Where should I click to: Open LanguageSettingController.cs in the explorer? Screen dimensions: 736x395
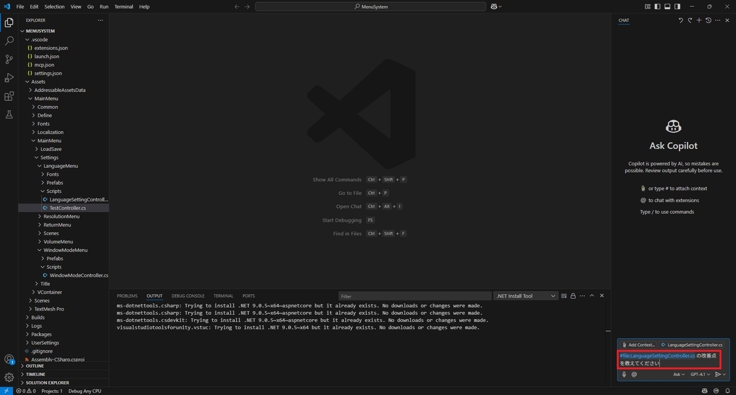(78, 200)
